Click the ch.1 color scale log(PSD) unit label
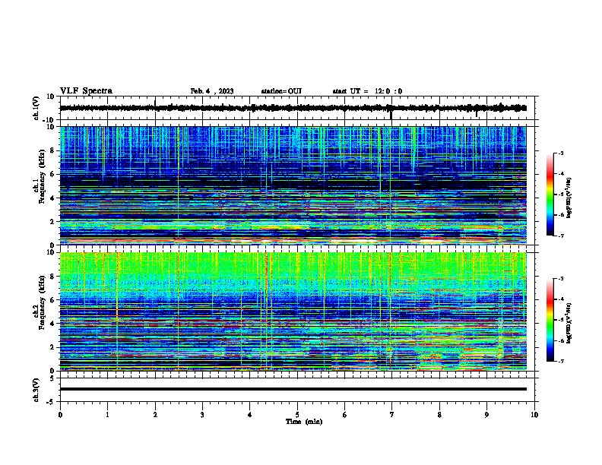Image resolution: width=602 pixels, height=465 pixels. pyautogui.click(x=569, y=198)
